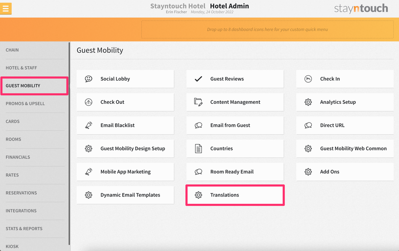Click the Social Lobby smiley icon
The height and width of the screenshot is (251, 399).
(x=88, y=79)
